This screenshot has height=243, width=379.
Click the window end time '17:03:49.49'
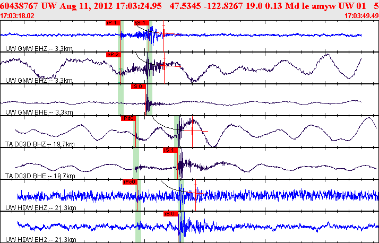[361, 16]
